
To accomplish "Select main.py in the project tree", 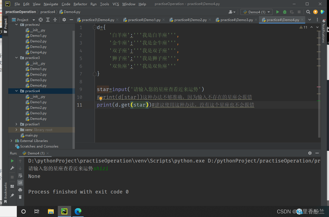I will (31, 135).
